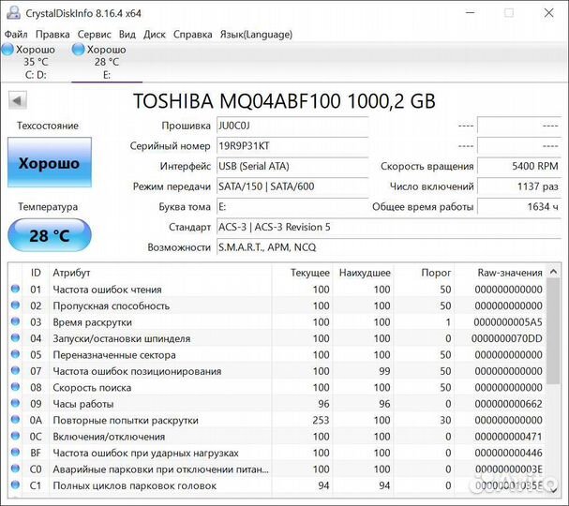Image resolution: width=569 pixels, height=506 pixels.
Task: Click the Хорошо health status button
Action: (50, 162)
